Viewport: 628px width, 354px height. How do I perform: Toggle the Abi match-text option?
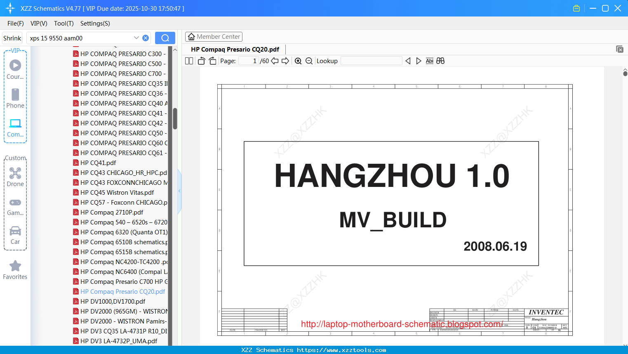(430, 61)
